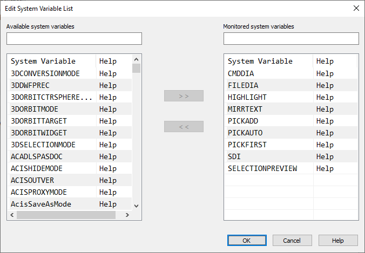Open Help for the PICKFIRST variable
The width and height of the screenshot is (365, 253).
pyautogui.click(x=325, y=145)
